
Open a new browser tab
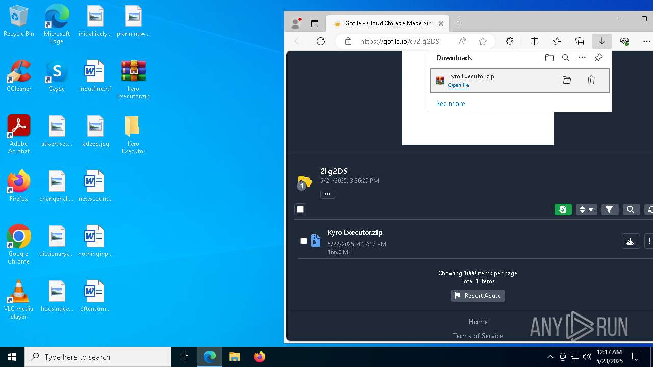(x=458, y=23)
